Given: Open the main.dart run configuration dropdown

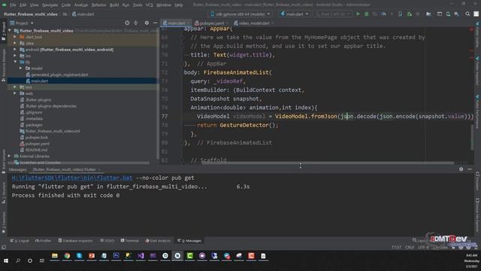Looking at the screenshot, I should click(295, 14).
